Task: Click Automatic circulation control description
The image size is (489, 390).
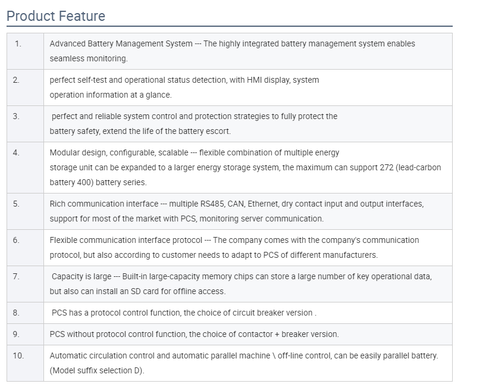Action: [x=244, y=363]
